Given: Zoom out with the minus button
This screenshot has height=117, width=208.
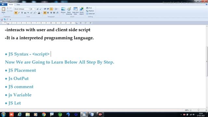Looking at the screenshot, I should [191, 110].
